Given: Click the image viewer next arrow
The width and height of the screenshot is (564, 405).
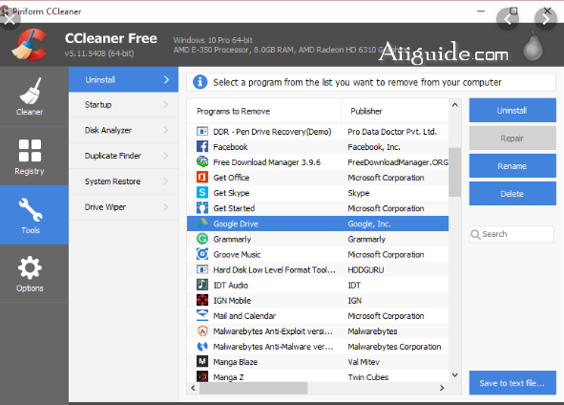Looking at the screenshot, I should [x=546, y=19].
